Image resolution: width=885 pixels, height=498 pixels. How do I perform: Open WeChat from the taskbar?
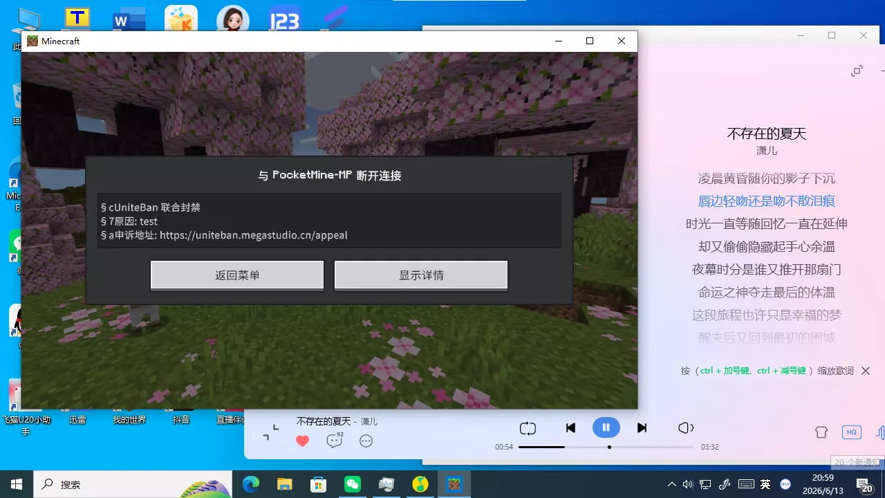coord(353,484)
